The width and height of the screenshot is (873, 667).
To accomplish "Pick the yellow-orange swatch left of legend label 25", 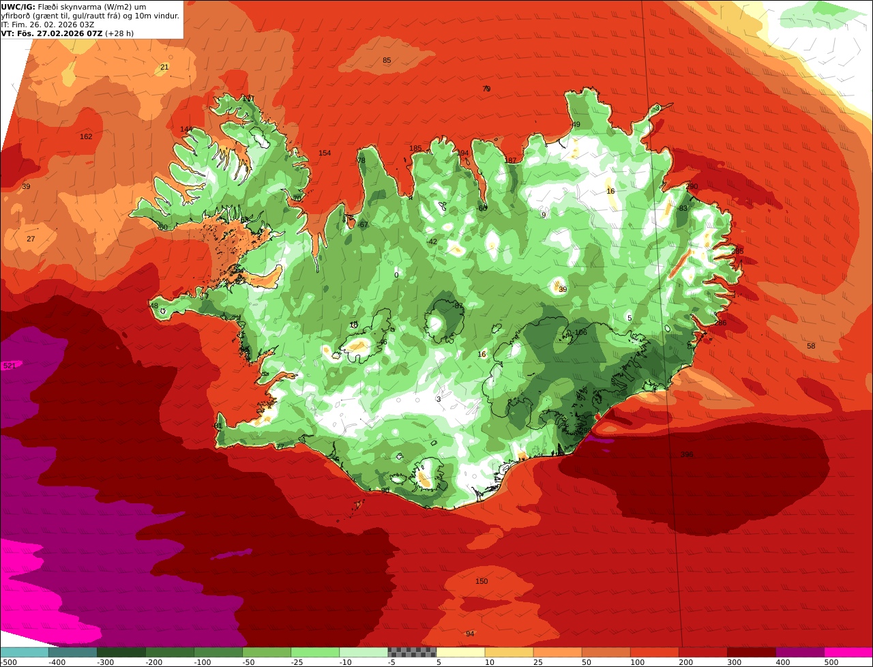I will click(x=509, y=652).
